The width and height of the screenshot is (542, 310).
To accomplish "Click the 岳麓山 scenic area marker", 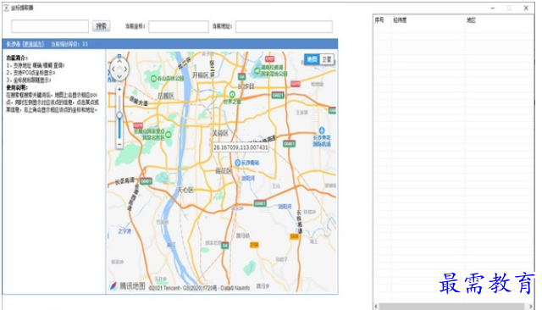I will coord(169,135).
